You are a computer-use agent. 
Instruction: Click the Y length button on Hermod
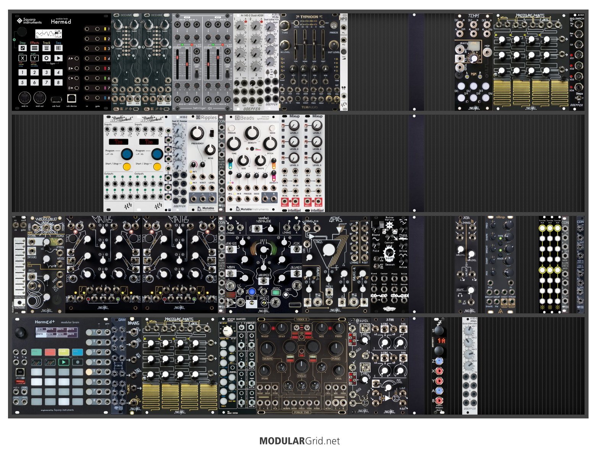click(x=34, y=58)
